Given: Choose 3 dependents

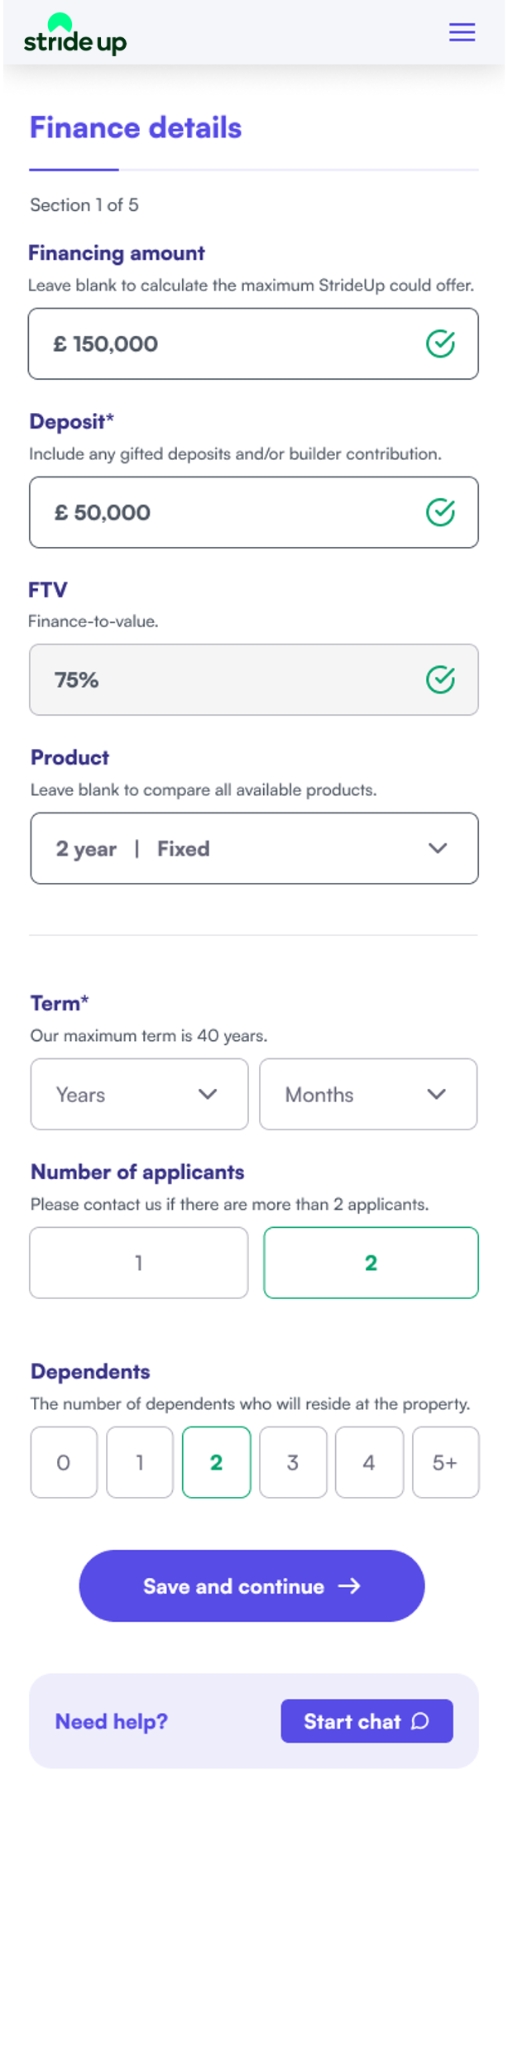Looking at the screenshot, I should [293, 1462].
